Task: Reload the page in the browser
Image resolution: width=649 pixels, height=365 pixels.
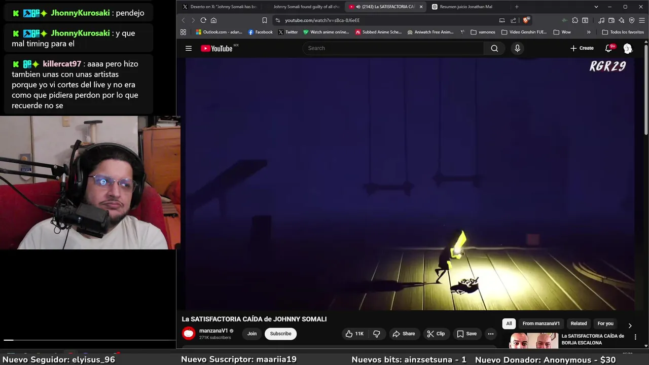Action: coord(203,20)
